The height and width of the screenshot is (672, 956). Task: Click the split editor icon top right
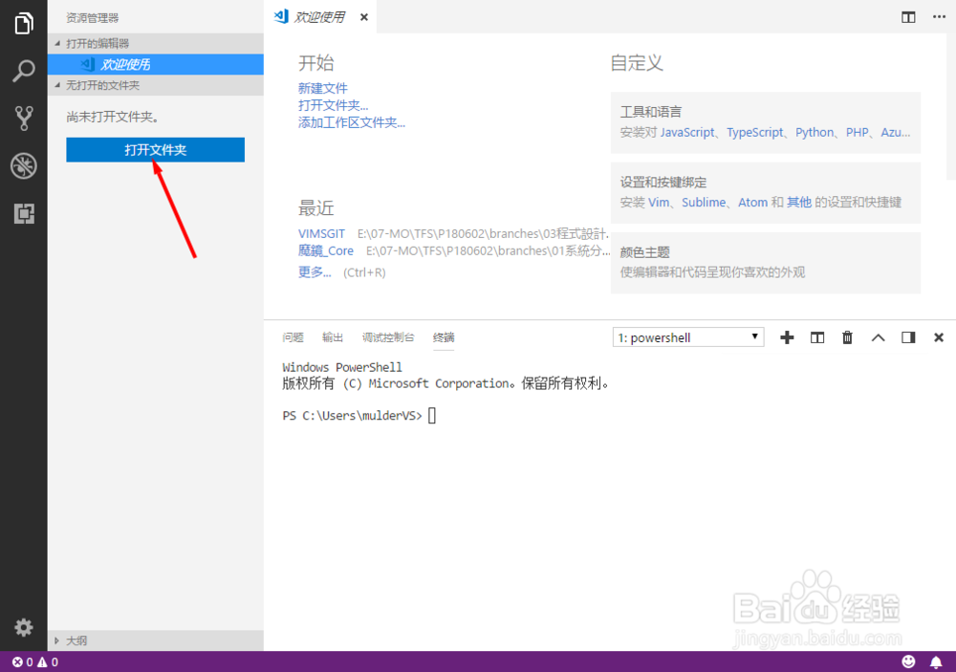[906, 16]
